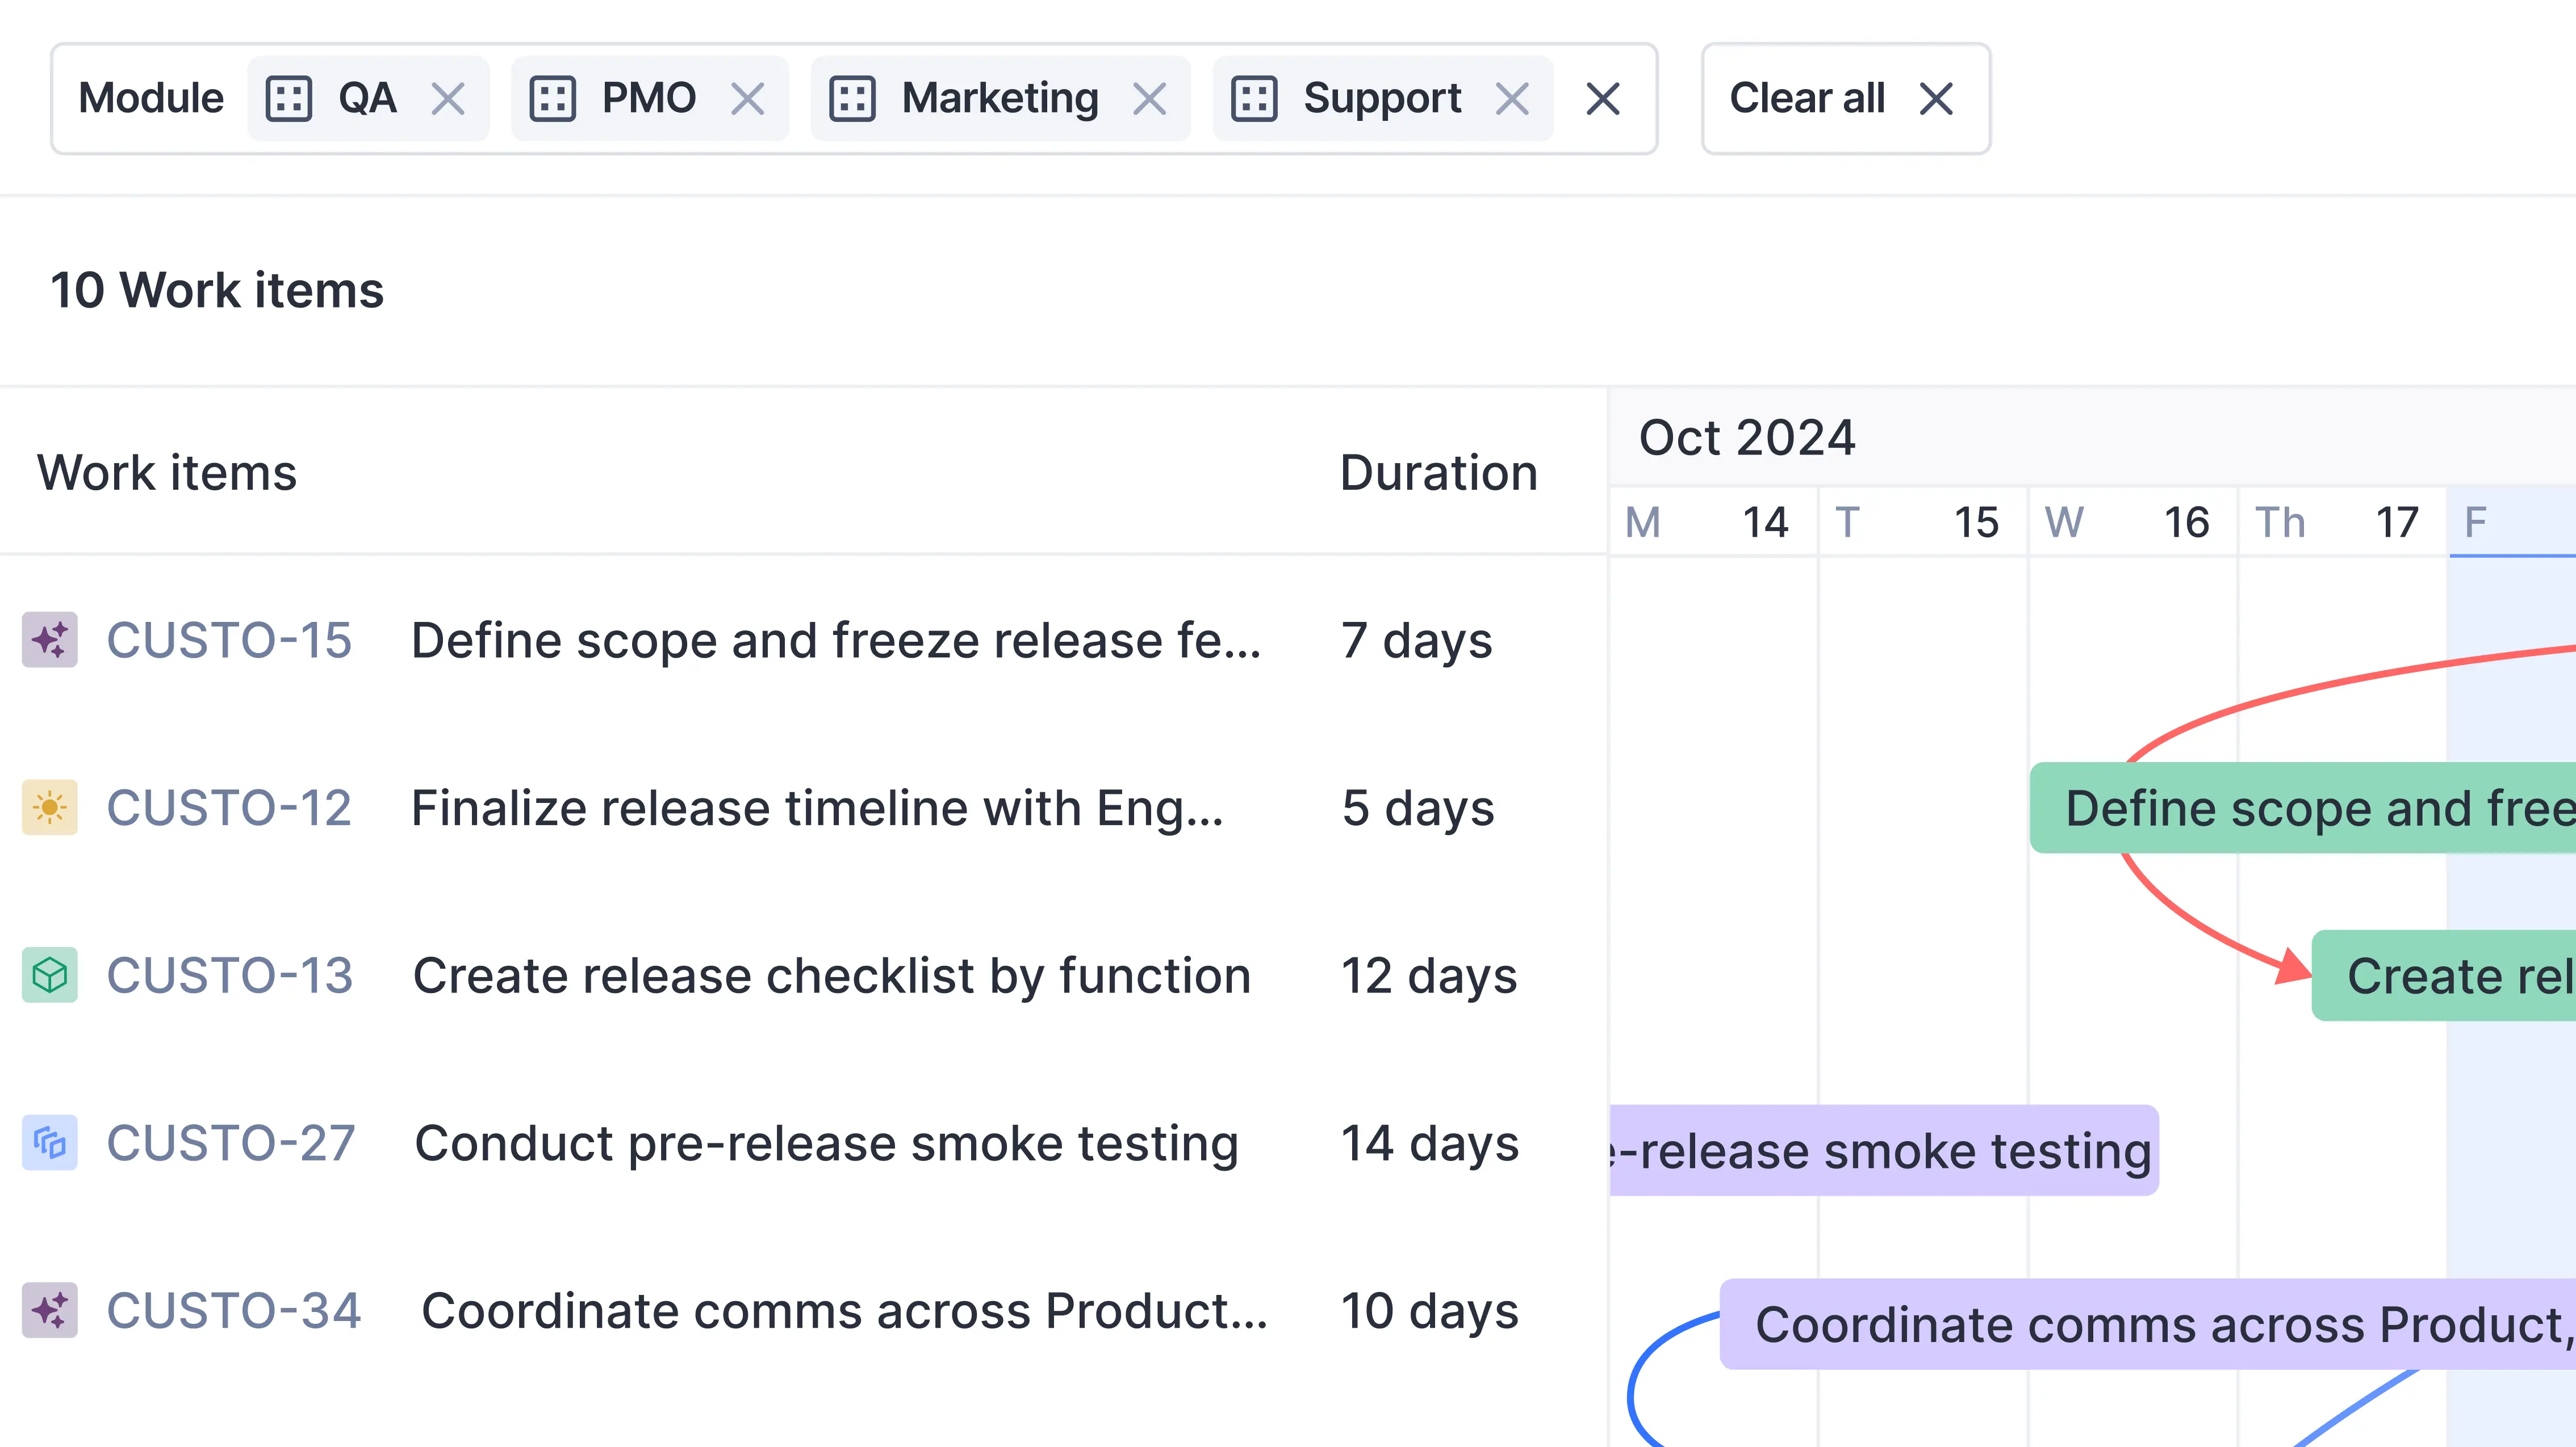Open work item CUSTO-13
This screenshot has height=1447, width=2576.
[232, 974]
